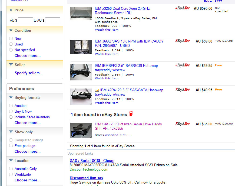This screenshot has height=186, width=235.
Task: Open the IBM SAS 2.5" Hotswap Caddy listing
Action: [x=128, y=126]
